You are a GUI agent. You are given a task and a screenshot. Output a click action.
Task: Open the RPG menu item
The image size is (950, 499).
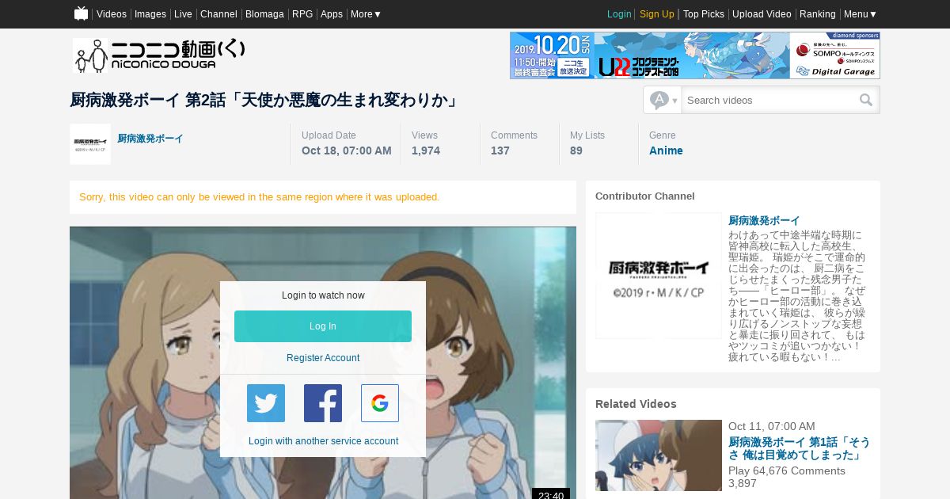click(302, 14)
